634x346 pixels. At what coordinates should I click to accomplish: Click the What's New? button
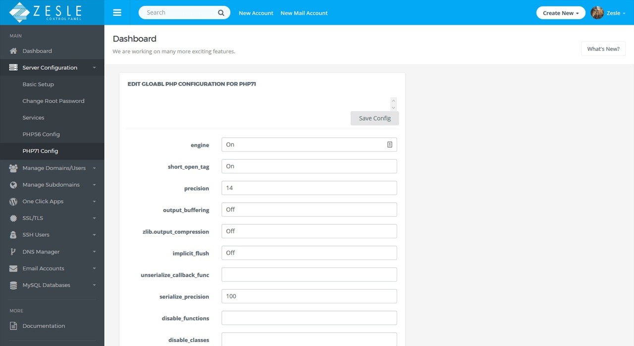click(x=603, y=49)
